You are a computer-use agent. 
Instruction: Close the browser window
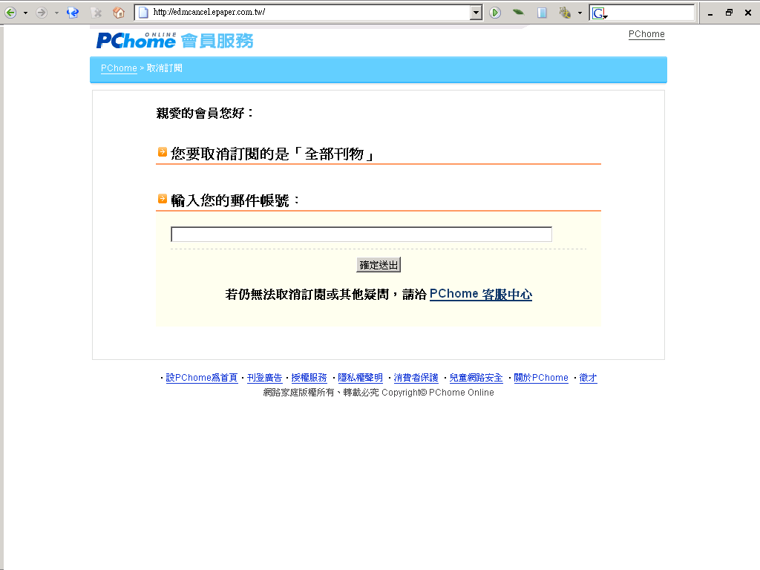[748, 13]
